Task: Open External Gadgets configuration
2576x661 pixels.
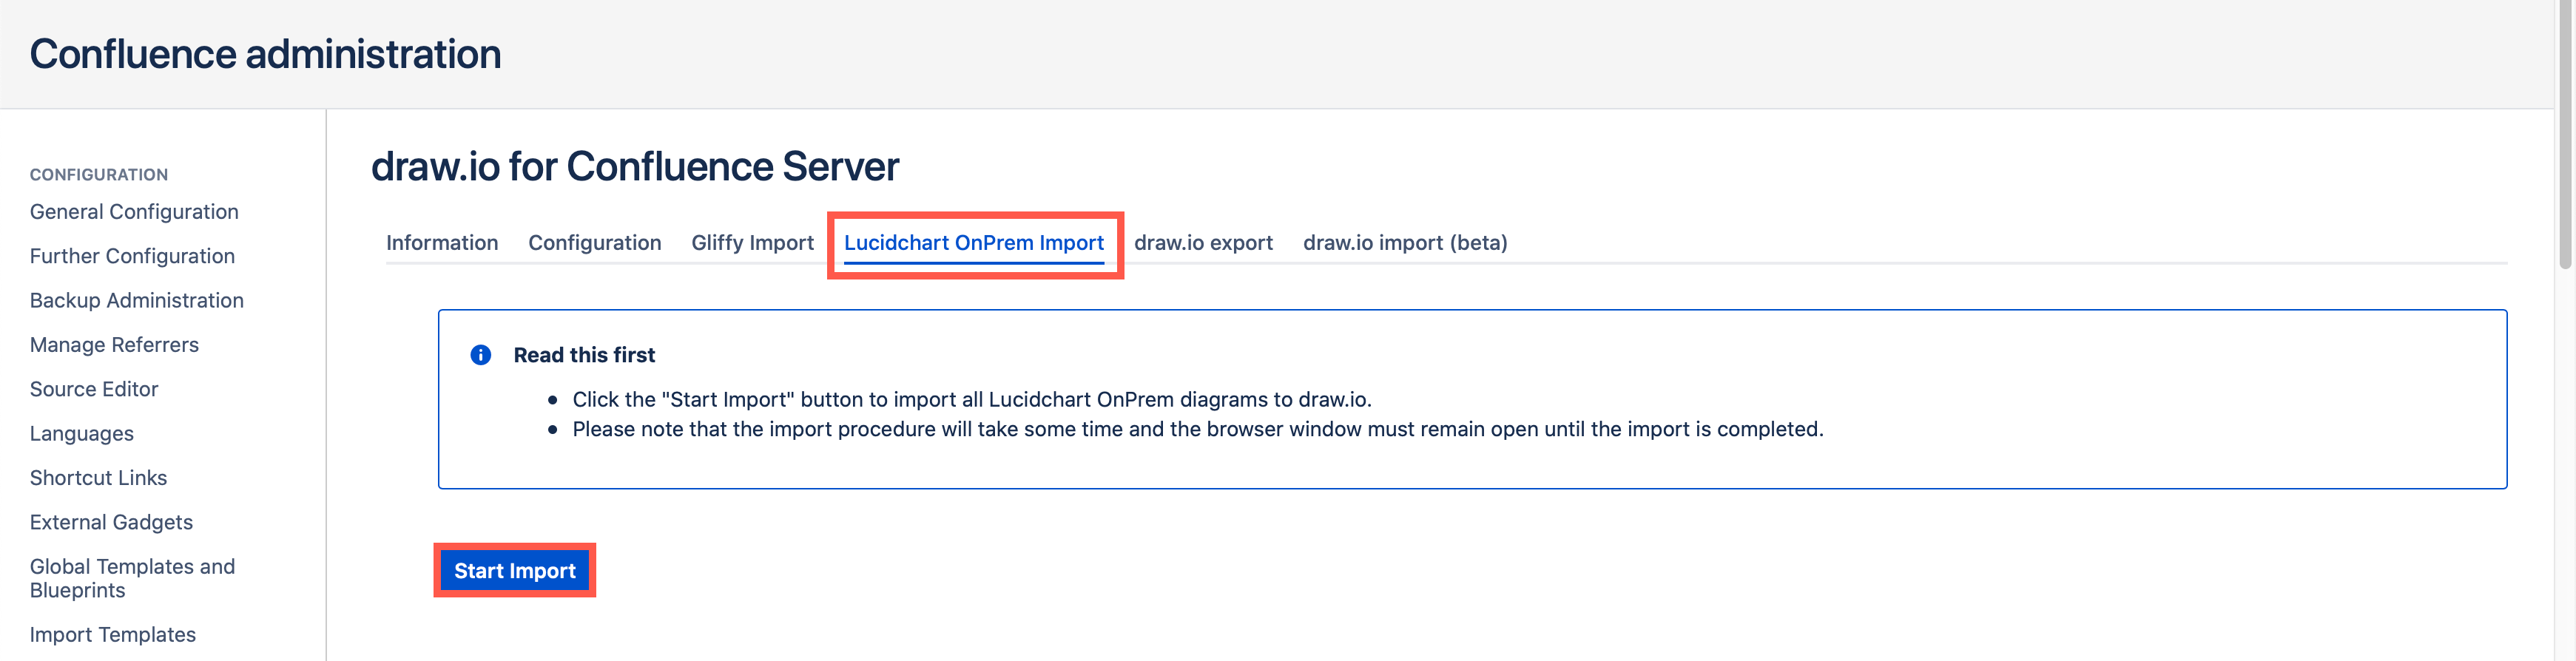Action: [111, 521]
